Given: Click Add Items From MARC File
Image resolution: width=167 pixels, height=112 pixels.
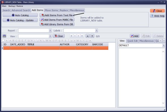Looking at the screenshot, I should (x=57, y=20).
